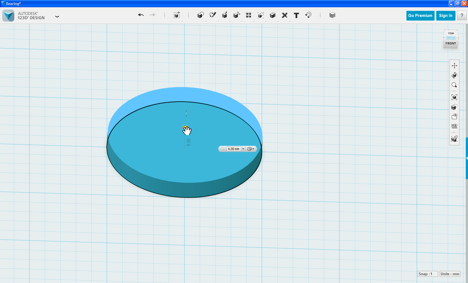Click the Redo arrow
The image size is (468, 283).
point(152,15)
